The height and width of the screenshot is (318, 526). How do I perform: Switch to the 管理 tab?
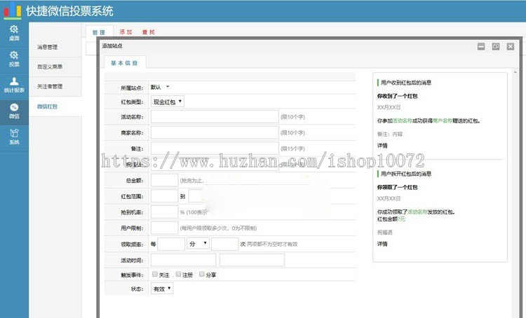coord(99,32)
